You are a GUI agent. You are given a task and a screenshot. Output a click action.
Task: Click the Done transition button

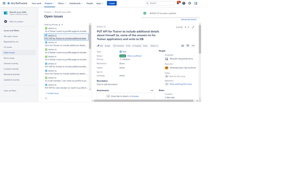[145, 46]
